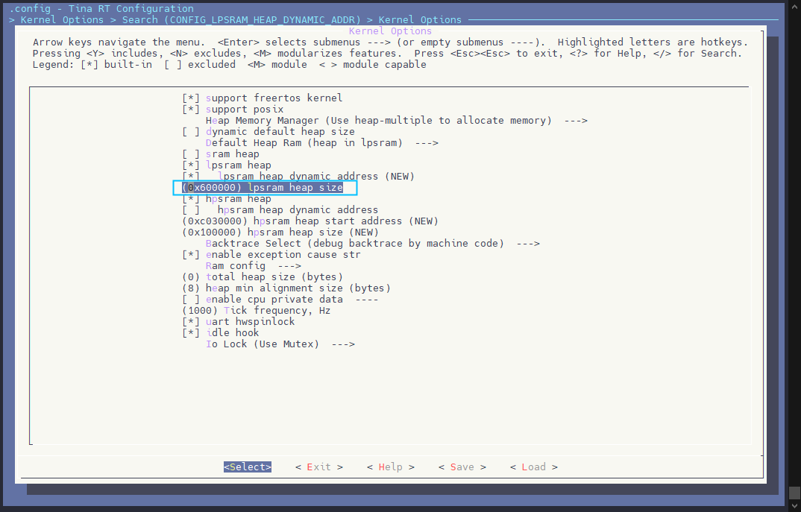The height and width of the screenshot is (512, 801).
Task: Edit the Tick frequency Hz value
Action: (257, 311)
